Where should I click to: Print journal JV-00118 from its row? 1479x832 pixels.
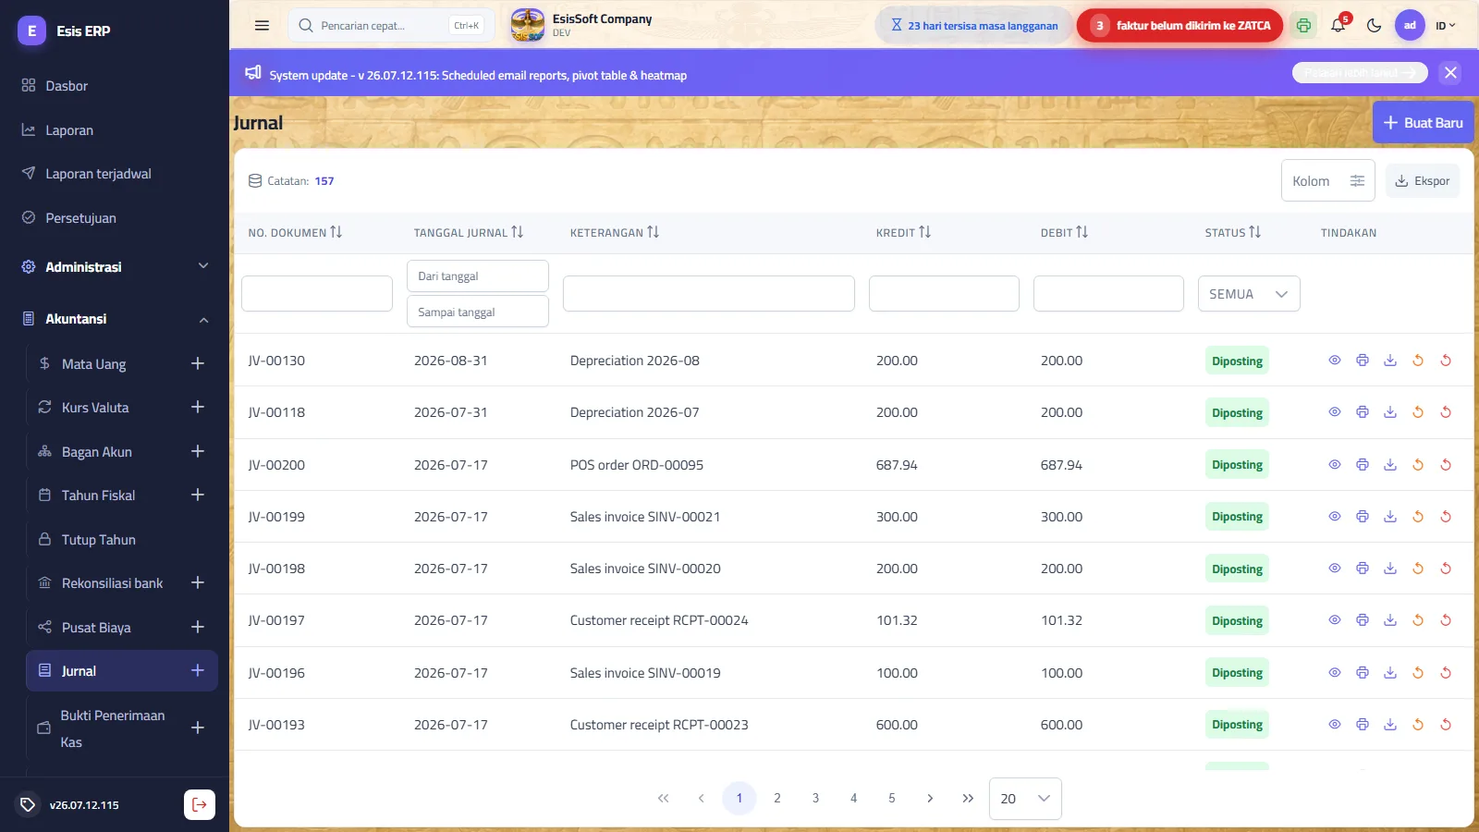pyautogui.click(x=1363, y=412)
